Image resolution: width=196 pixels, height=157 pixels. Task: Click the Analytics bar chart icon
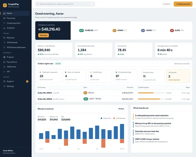coord(4,28)
